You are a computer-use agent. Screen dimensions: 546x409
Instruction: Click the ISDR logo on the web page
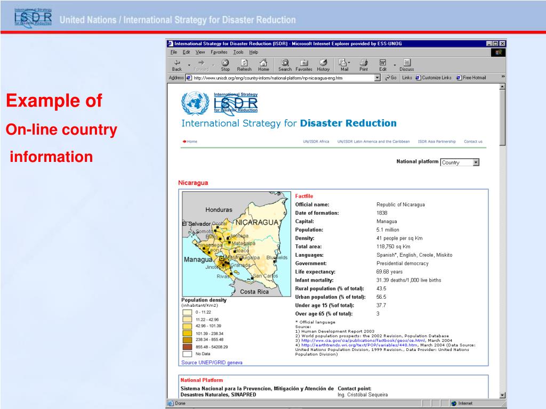pyautogui.click(x=236, y=103)
